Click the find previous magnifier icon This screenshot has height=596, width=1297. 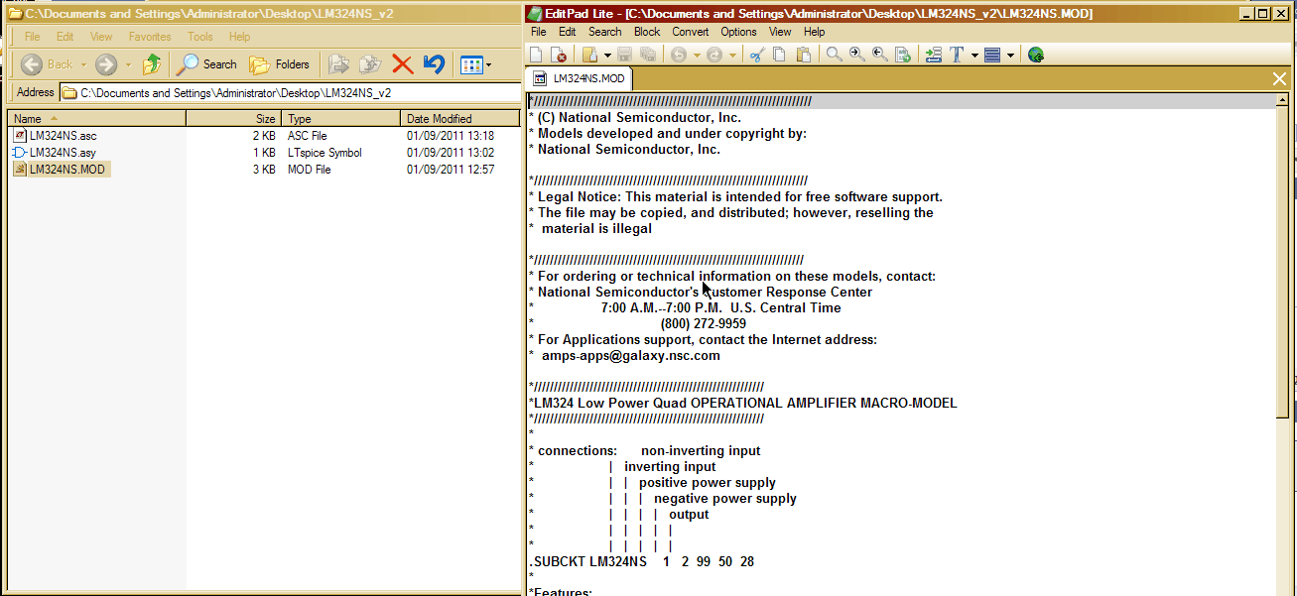click(x=880, y=55)
